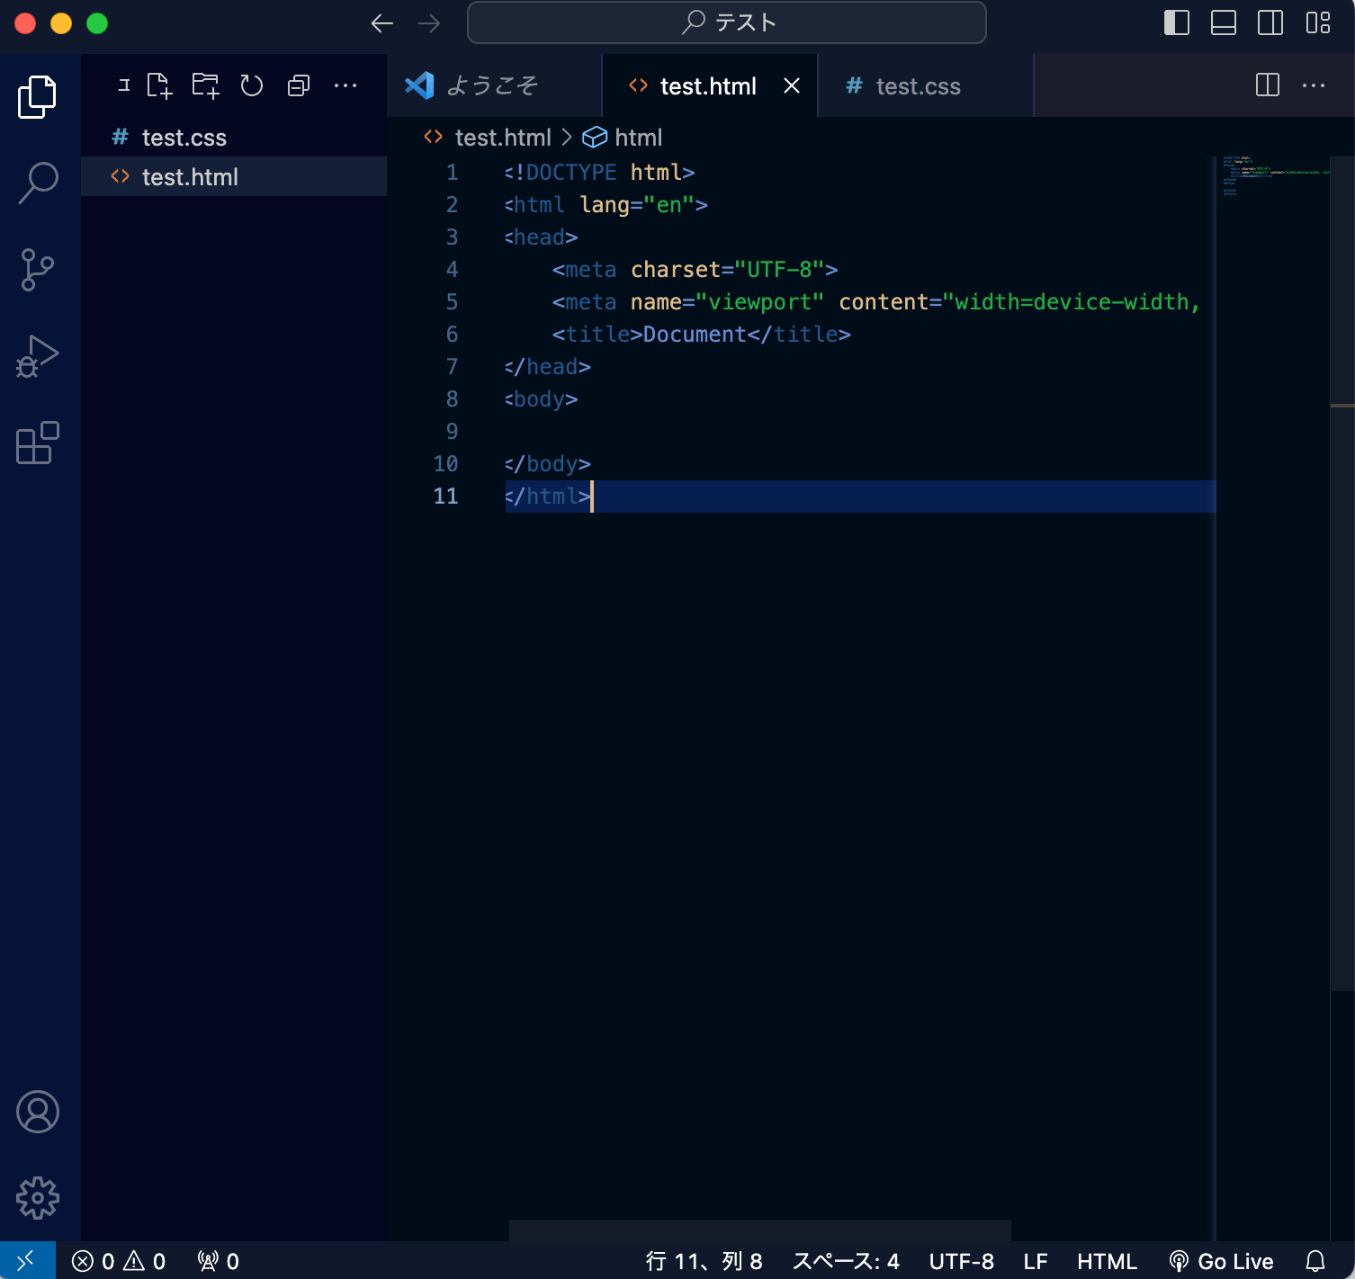Switch to the ようこそ tab
1355x1279 pixels.
point(494,85)
